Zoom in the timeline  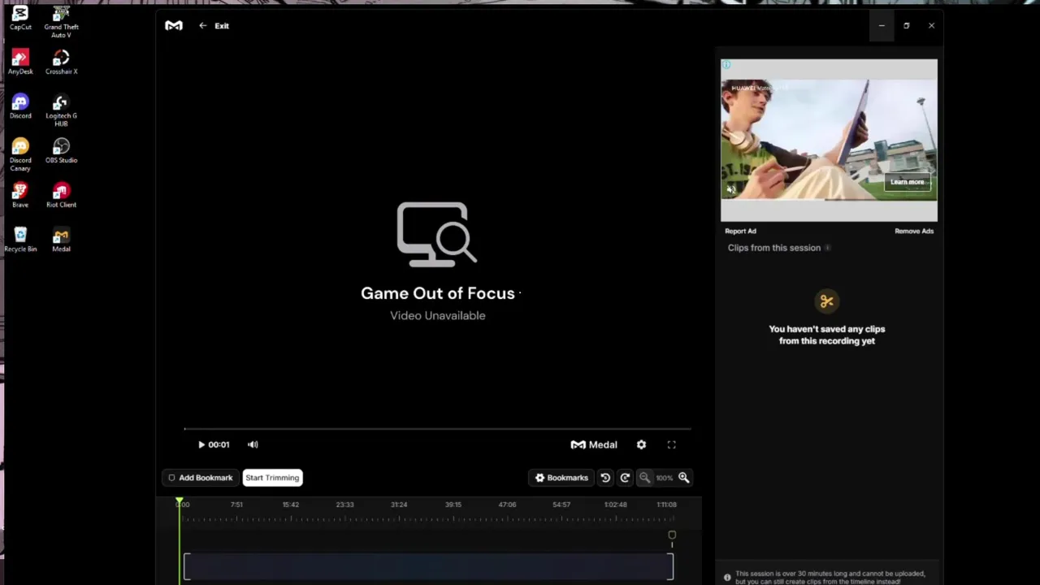coord(683,478)
